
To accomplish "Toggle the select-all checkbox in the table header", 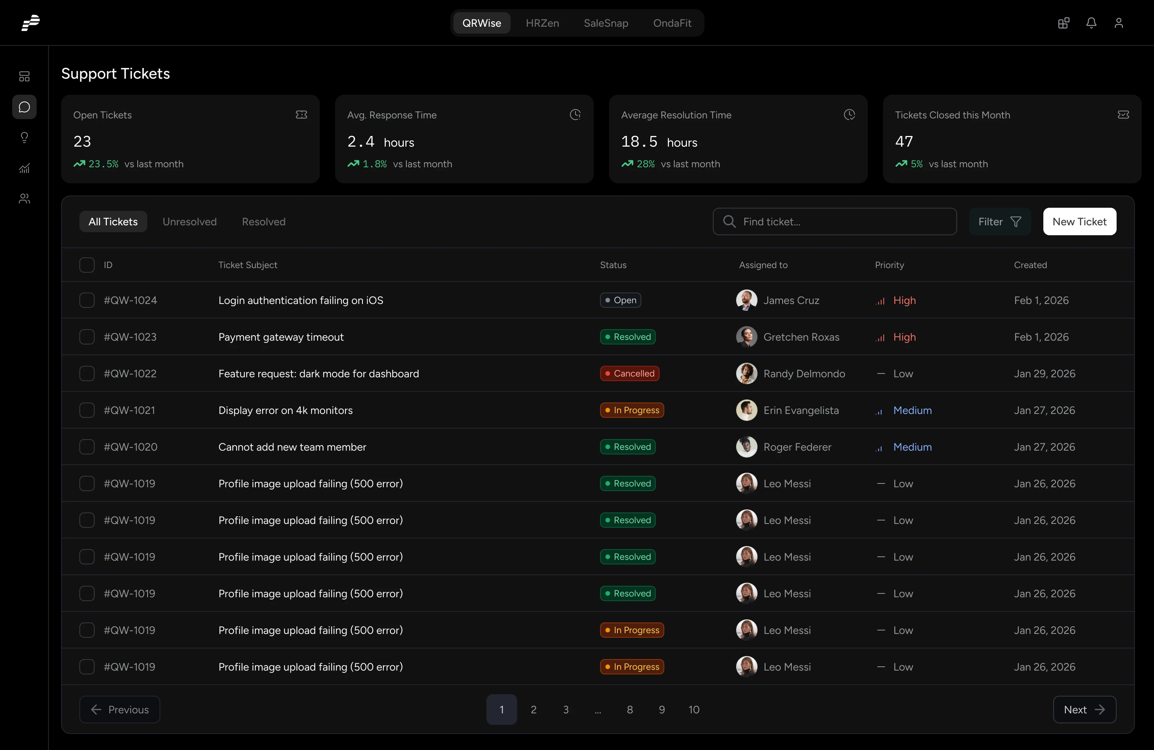I will coord(87,265).
